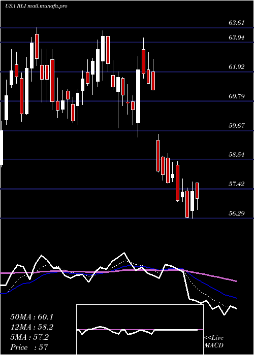This screenshot has height=355, width=254.
Task: Click the 58.54 price level label
Action: (237, 155)
